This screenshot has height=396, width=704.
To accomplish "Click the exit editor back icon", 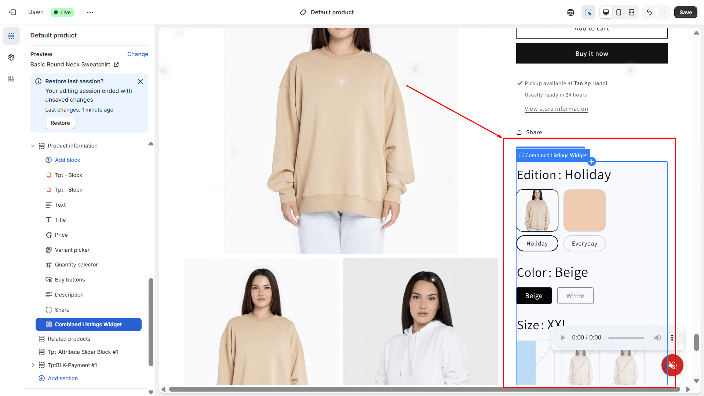I will [12, 12].
